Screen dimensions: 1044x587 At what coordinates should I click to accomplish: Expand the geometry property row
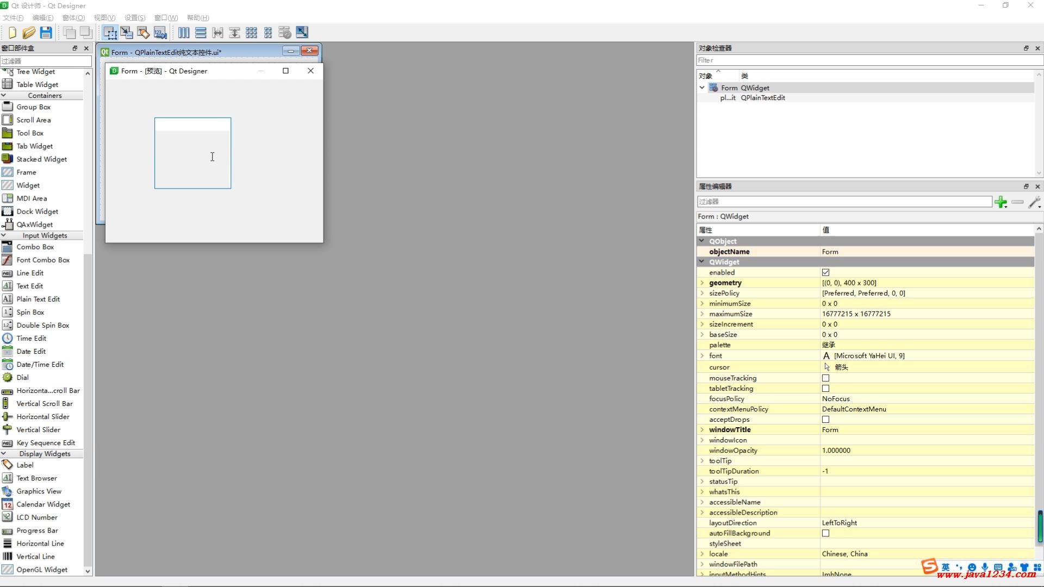(702, 283)
